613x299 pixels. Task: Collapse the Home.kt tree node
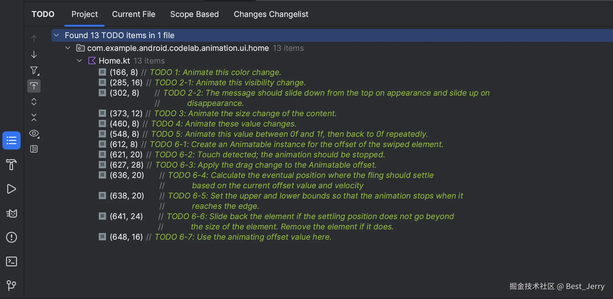[x=79, y=61]
